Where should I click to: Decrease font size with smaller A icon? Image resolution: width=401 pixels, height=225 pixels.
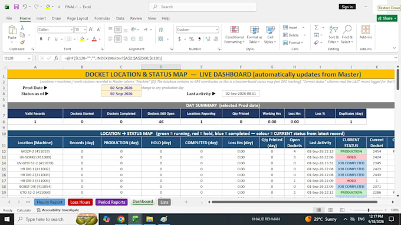tap(98, 29)
